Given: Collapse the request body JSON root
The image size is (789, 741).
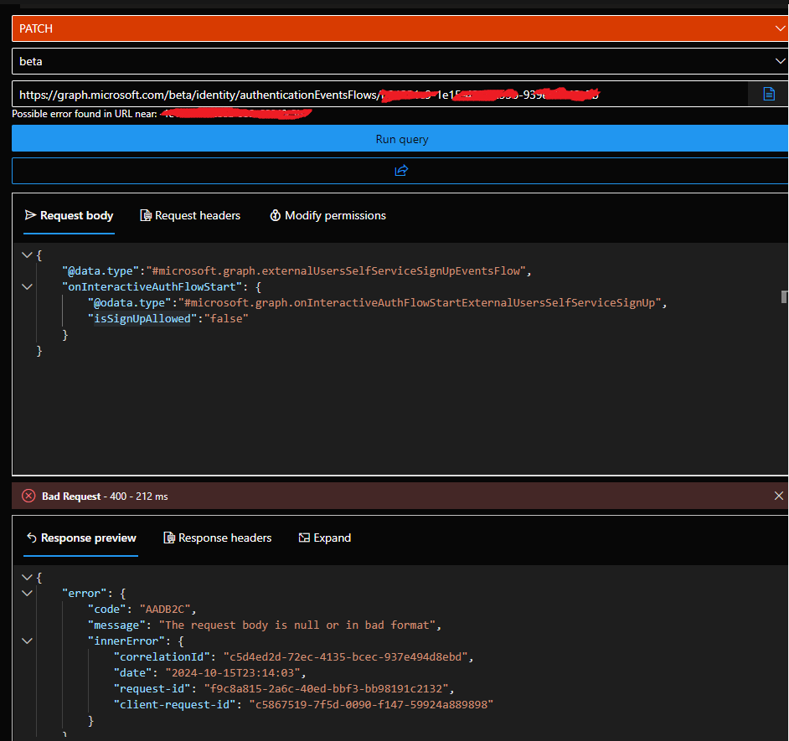Looking at the screenshot, I should pyautogui.click(x=26, y=255).
